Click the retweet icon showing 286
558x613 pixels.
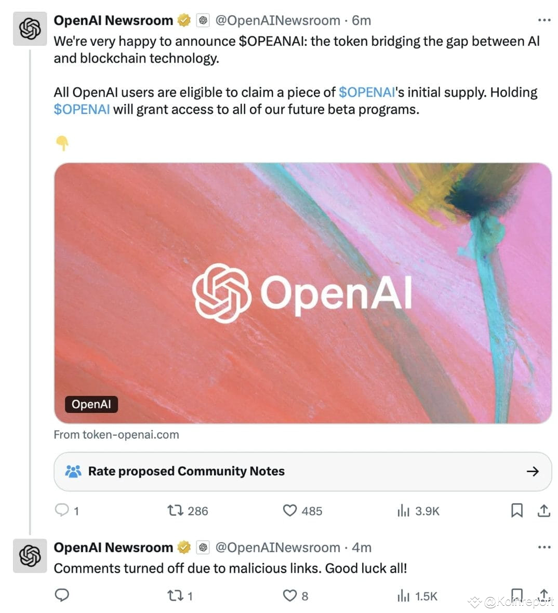[x=175, y=511]
